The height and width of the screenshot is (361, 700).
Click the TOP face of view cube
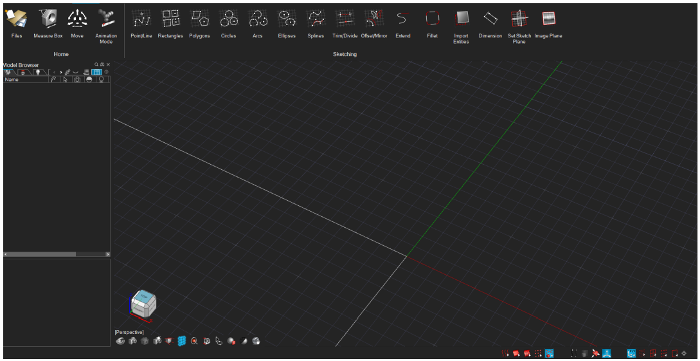coord(144,296)
